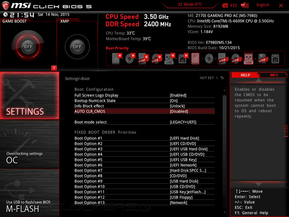Image resolution: width=289 pixels, height=217 pixels.
Task: Select the highlighted legacy Hard Disk boot icon
Action: click(195, 59)
